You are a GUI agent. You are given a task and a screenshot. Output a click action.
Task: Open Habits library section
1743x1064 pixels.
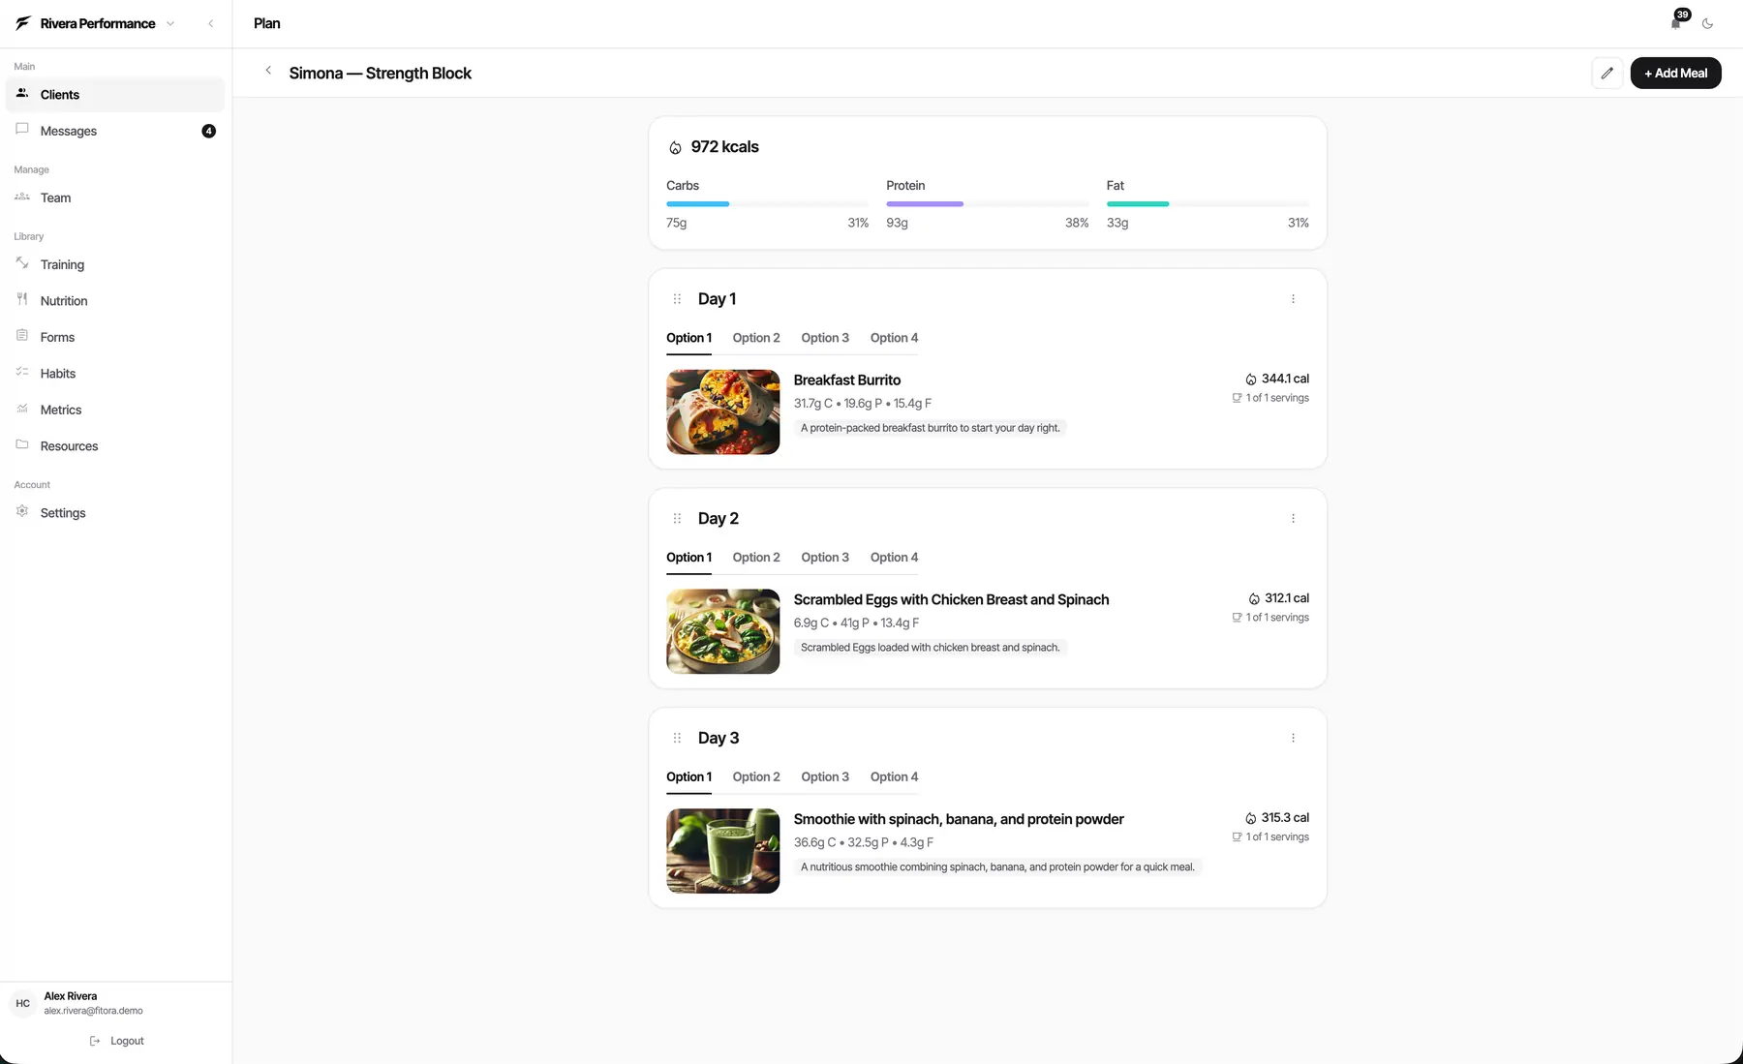click(115, 374)
